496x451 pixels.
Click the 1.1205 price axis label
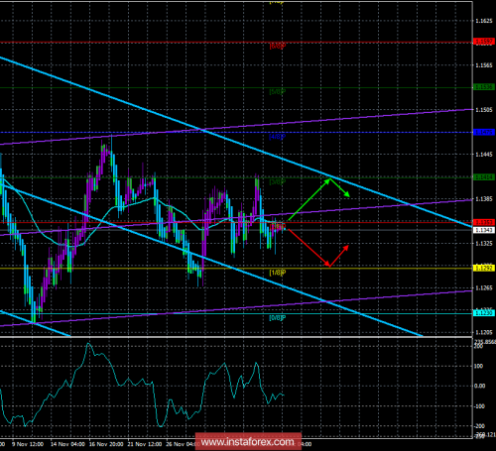pyautogui.click(x=484, y=333)
